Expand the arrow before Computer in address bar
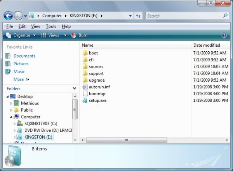 tap(38, 16)
